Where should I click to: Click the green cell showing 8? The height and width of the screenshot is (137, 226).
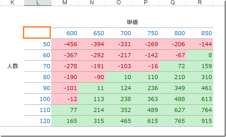point(200,55)
